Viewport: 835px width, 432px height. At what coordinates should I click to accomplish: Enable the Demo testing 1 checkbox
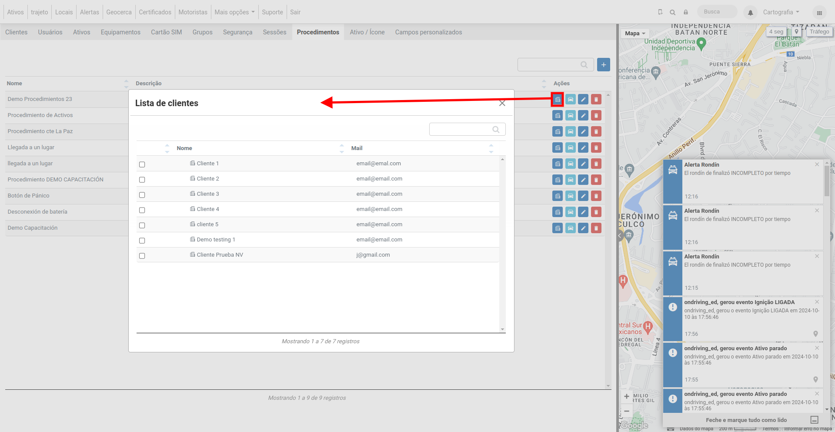142,241
